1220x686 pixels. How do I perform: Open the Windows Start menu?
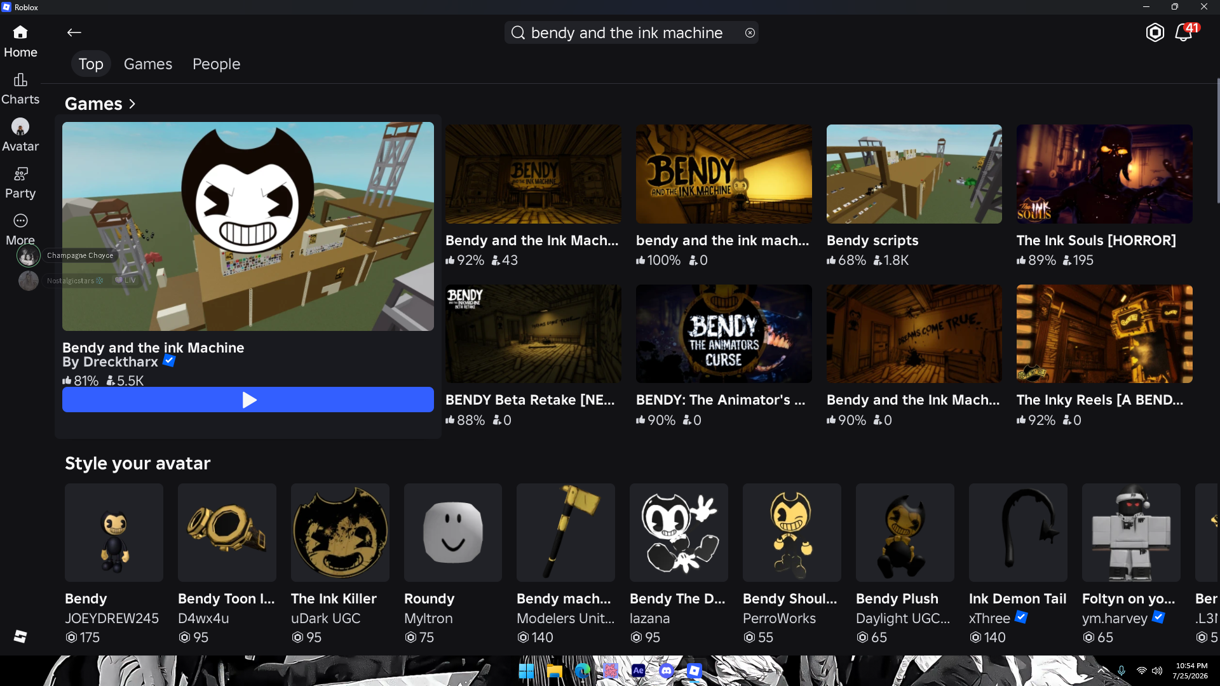(526, 671)
